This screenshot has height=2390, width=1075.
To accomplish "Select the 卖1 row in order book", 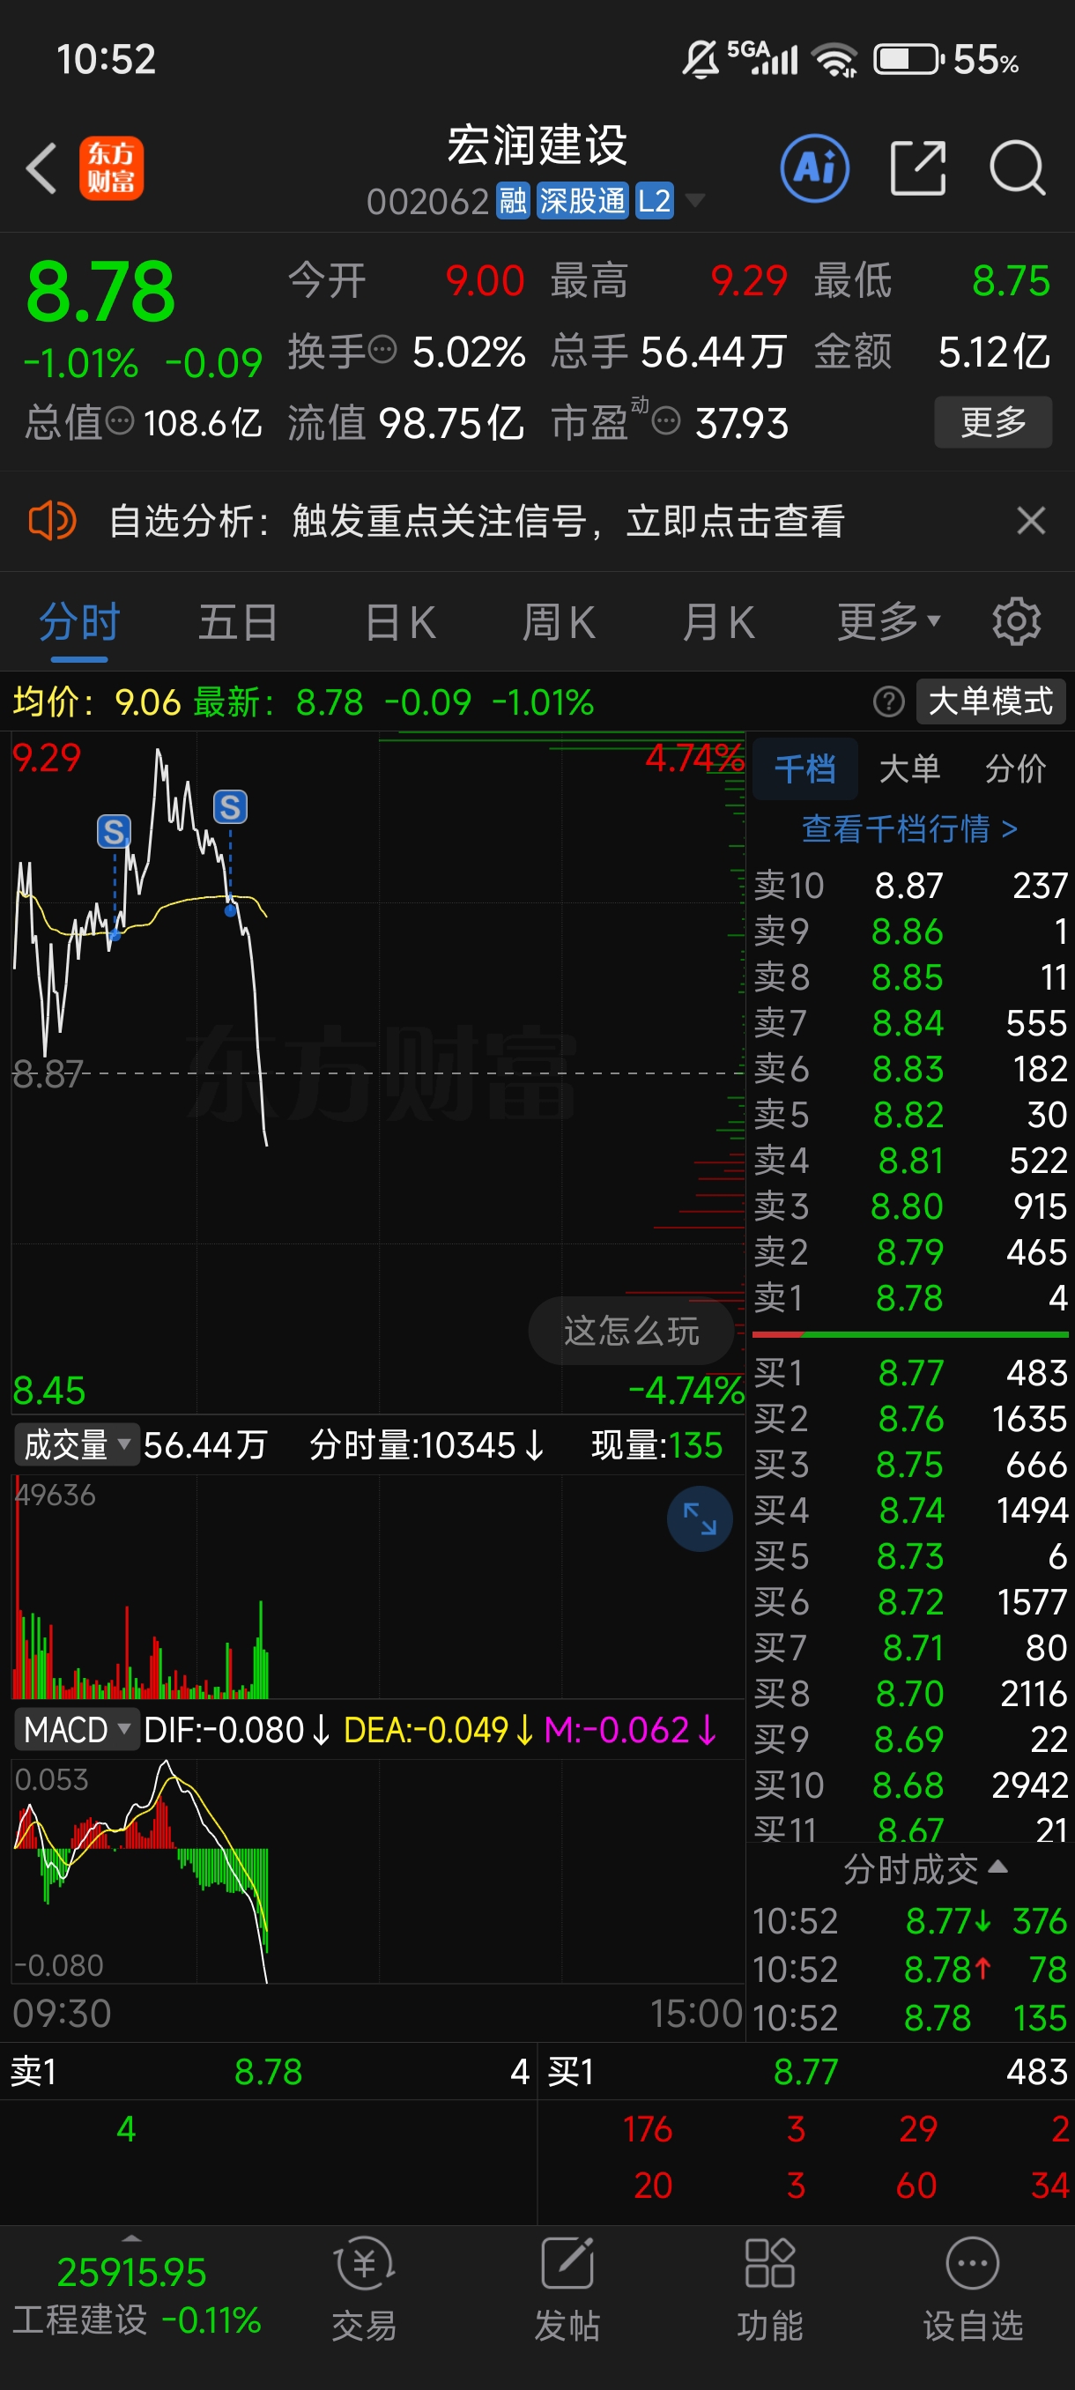I will pyautogui.click(x=910, y=1297).
